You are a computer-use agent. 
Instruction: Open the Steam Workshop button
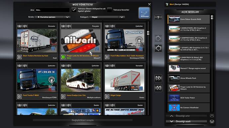click(x=144, y=13)
